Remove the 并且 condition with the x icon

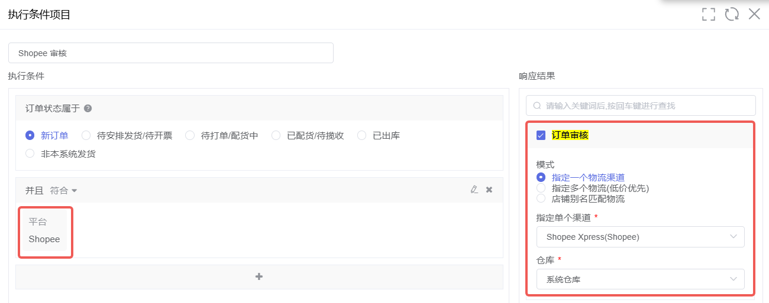pyautogui.click(x=489, y=190)
